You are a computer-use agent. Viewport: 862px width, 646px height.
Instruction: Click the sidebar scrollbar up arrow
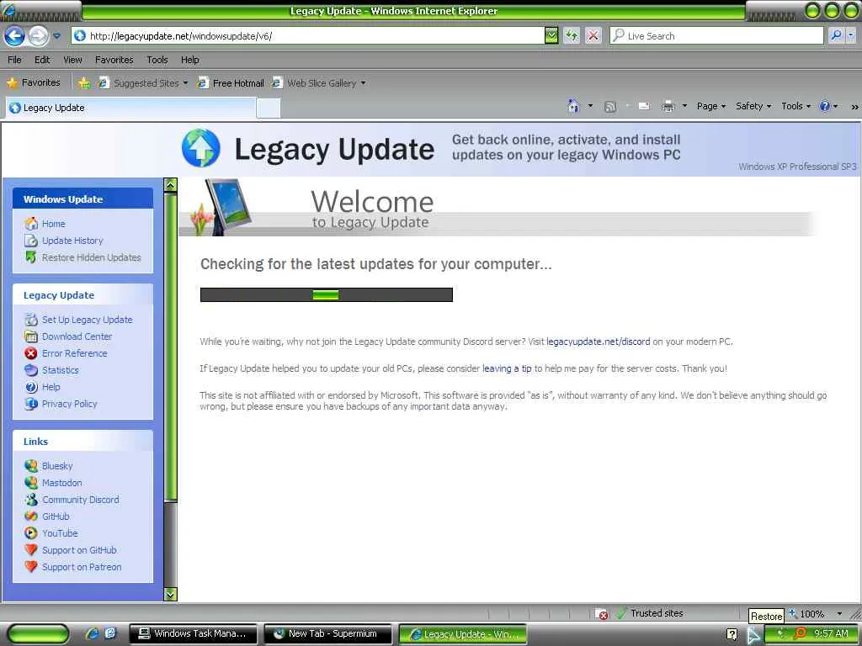170,185
